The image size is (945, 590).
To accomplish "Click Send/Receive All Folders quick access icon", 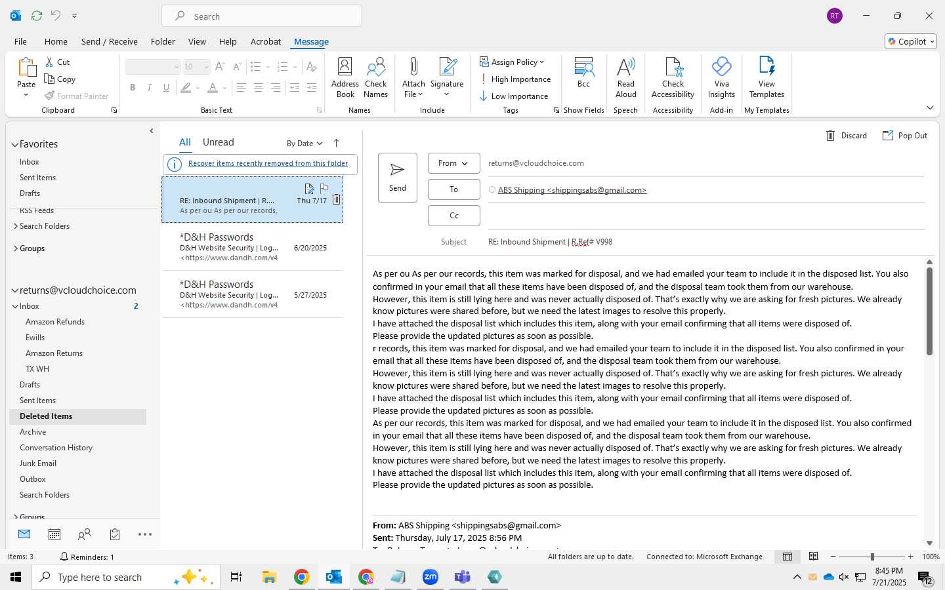I will 37,15.
